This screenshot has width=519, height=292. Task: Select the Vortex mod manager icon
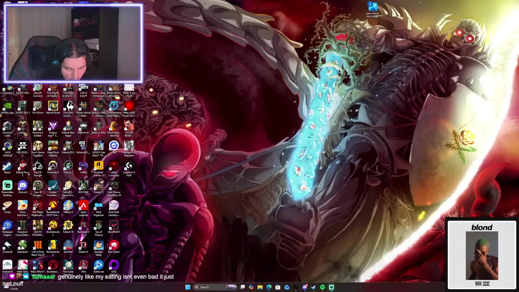(x=7, y=208)
